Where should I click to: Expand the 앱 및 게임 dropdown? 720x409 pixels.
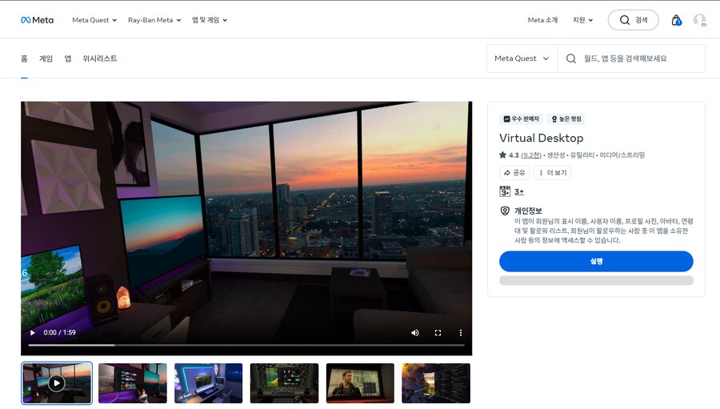tap(209, 20)
